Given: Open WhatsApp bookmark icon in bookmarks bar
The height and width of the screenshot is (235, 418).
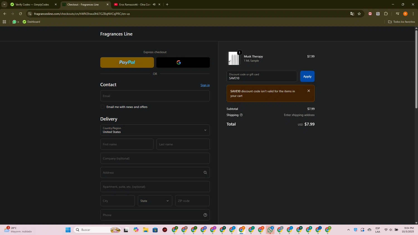Looking at the screenshot, I should [x=14, y=22].
